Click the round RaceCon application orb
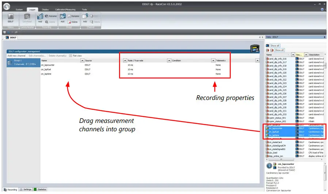This screenshot has width=328, height=194. 7,7
